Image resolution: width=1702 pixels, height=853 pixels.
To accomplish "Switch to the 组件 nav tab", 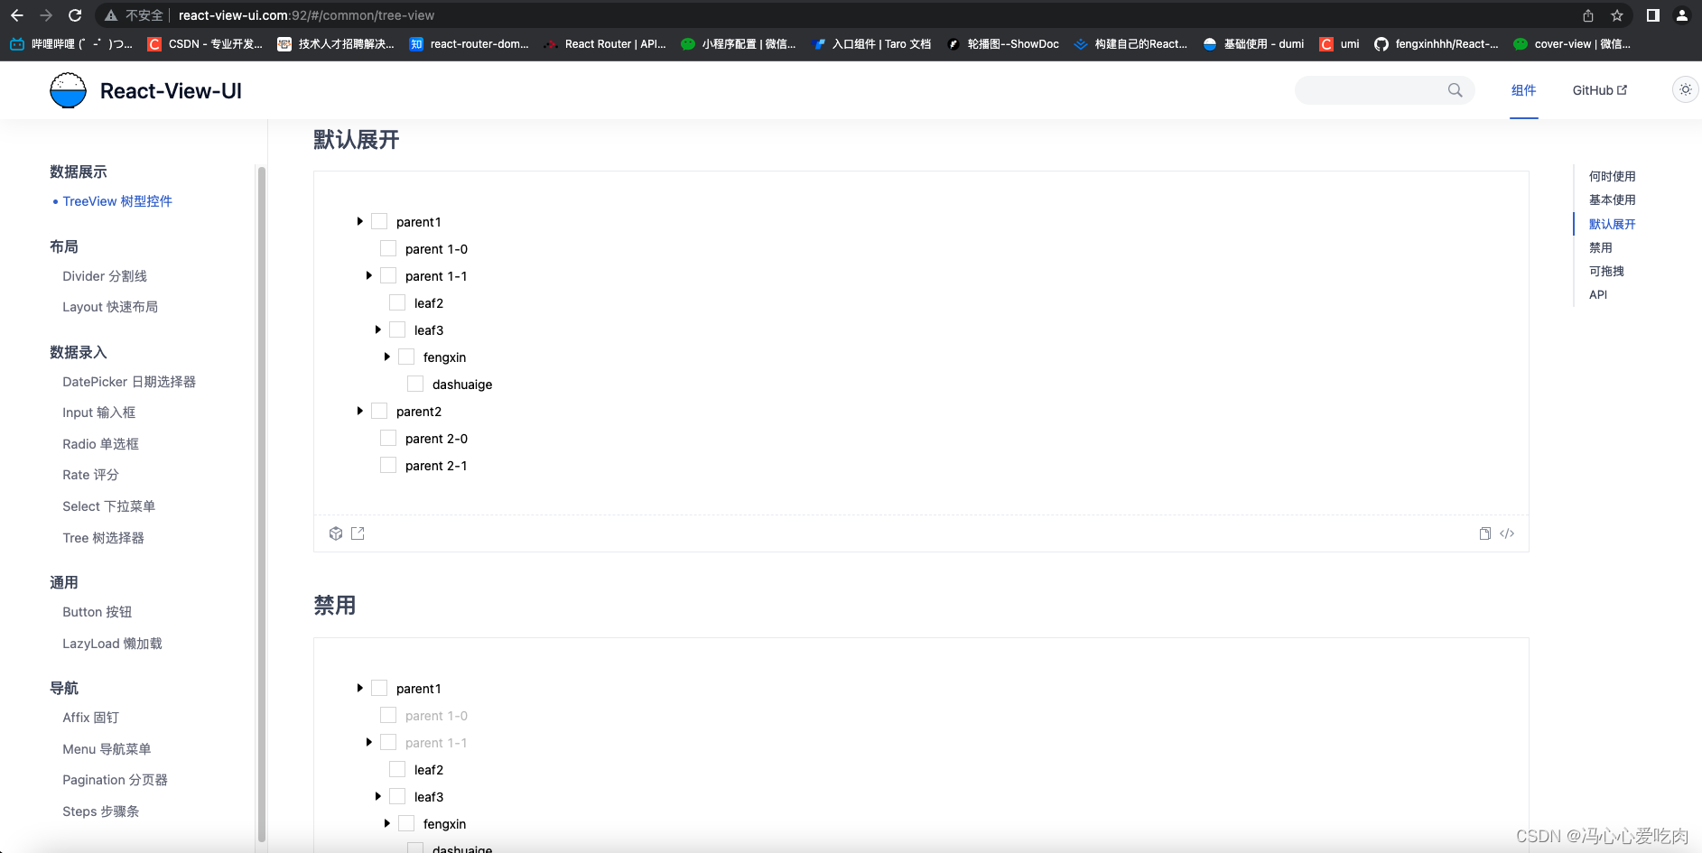I will (1523, 90).
